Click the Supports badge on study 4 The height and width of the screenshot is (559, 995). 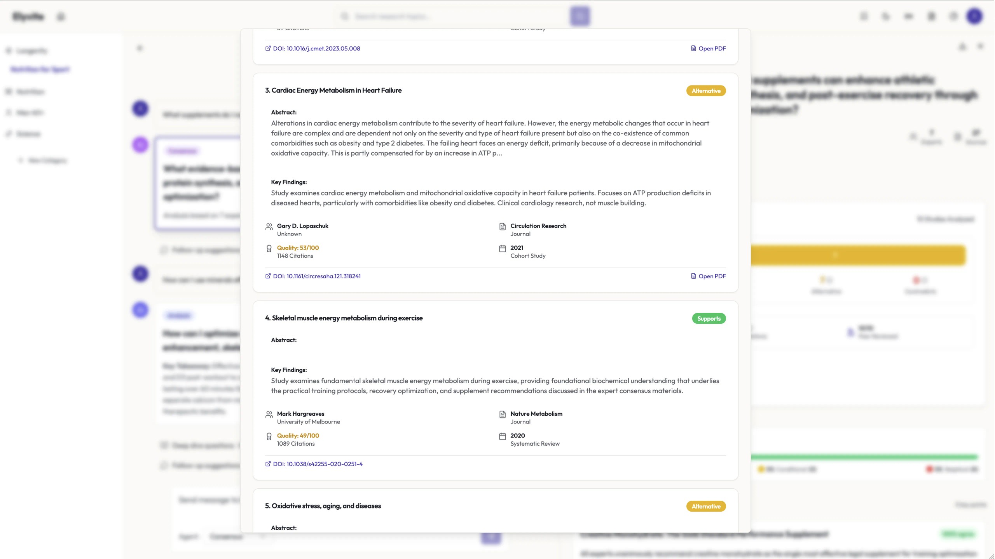pos(709,319)
